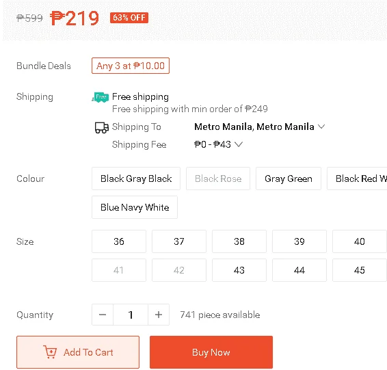This screenshot has height=370, width=387.
Task: Decrease quantity with the minus button
Action: coord(103,315)
